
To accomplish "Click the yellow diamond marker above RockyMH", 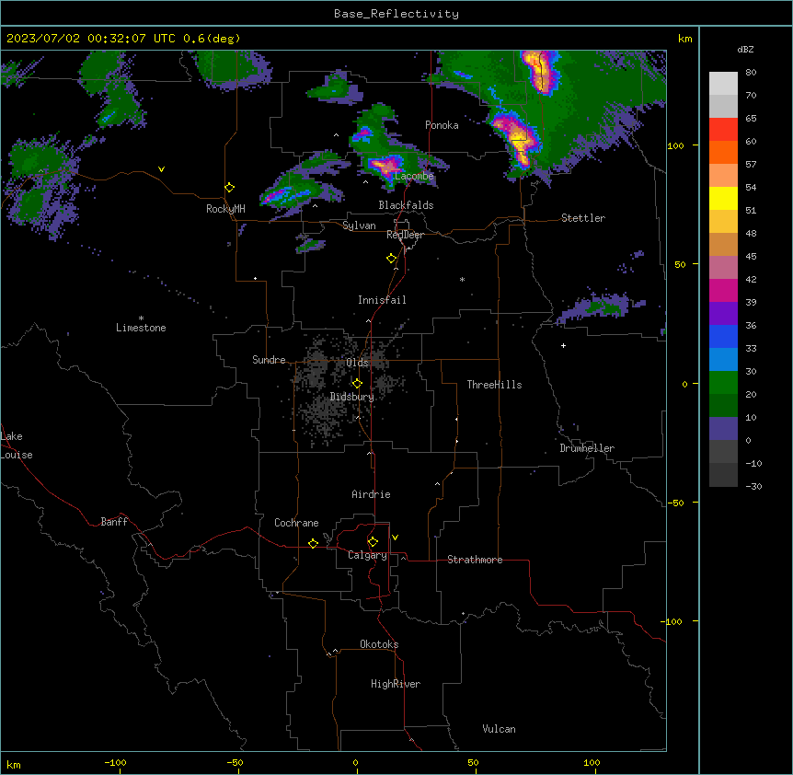I will click(229, 188).
